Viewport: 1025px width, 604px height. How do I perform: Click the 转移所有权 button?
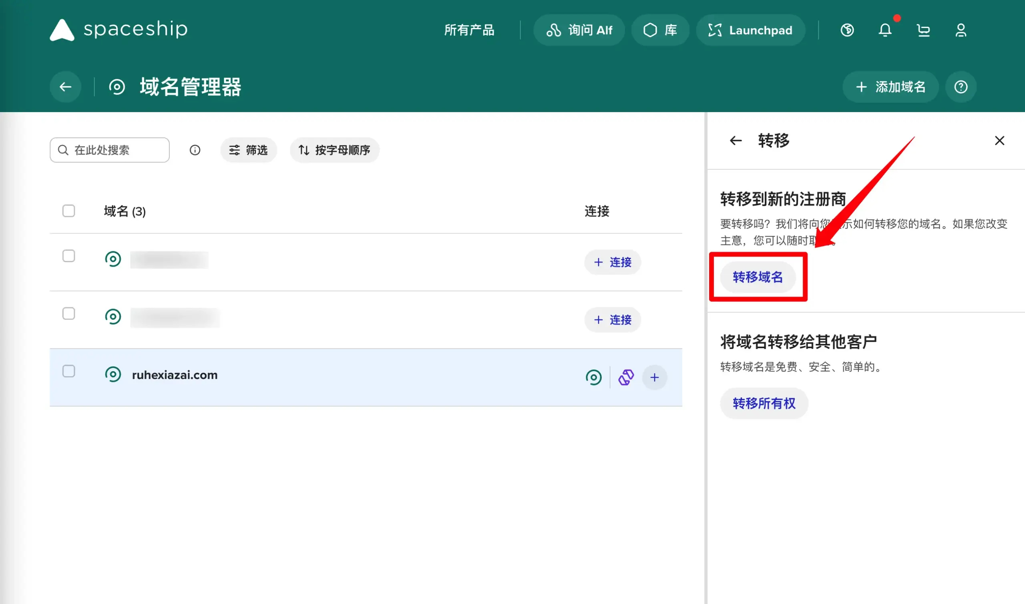click(764, 403)
